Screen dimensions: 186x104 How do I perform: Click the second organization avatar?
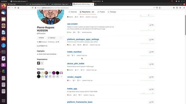click(x=42, y=63)
